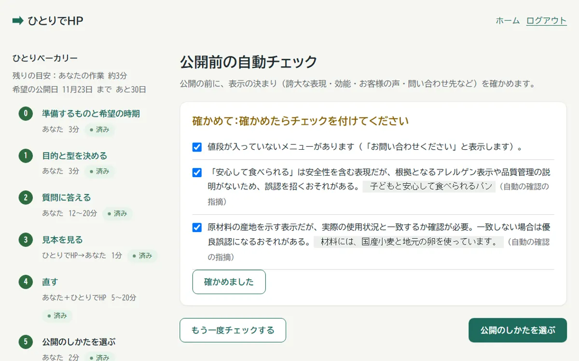This screenshot has height=361, width=579.
Task: Click the ひとりベーカリー site name
Action: pyautogui.click(x=45, y=58)
